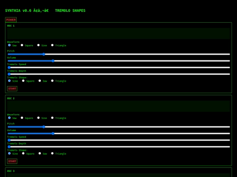Click the OSC 1 Volume slider
The height and width of the screenshot is (177, 237).
click(x=118, y=61)
